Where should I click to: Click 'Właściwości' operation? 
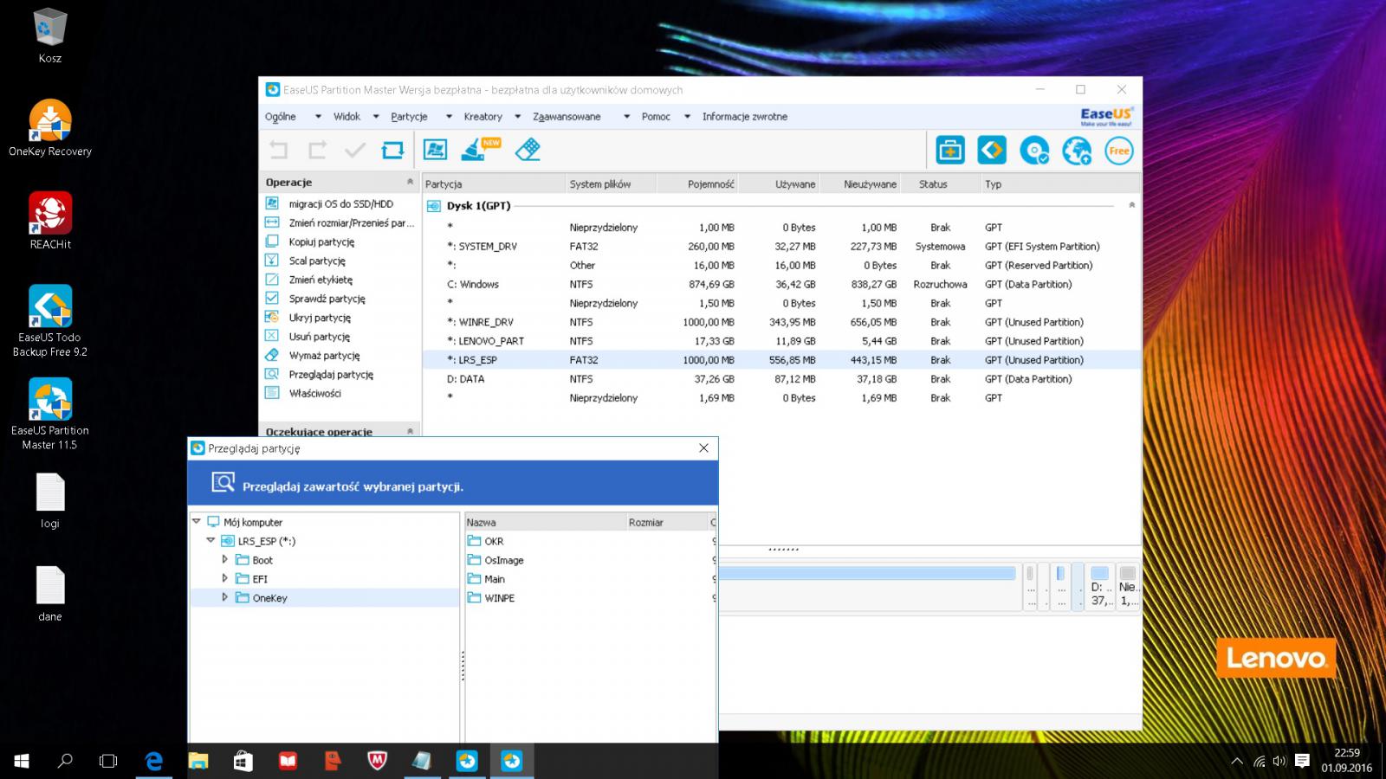[x=314, y=393]
